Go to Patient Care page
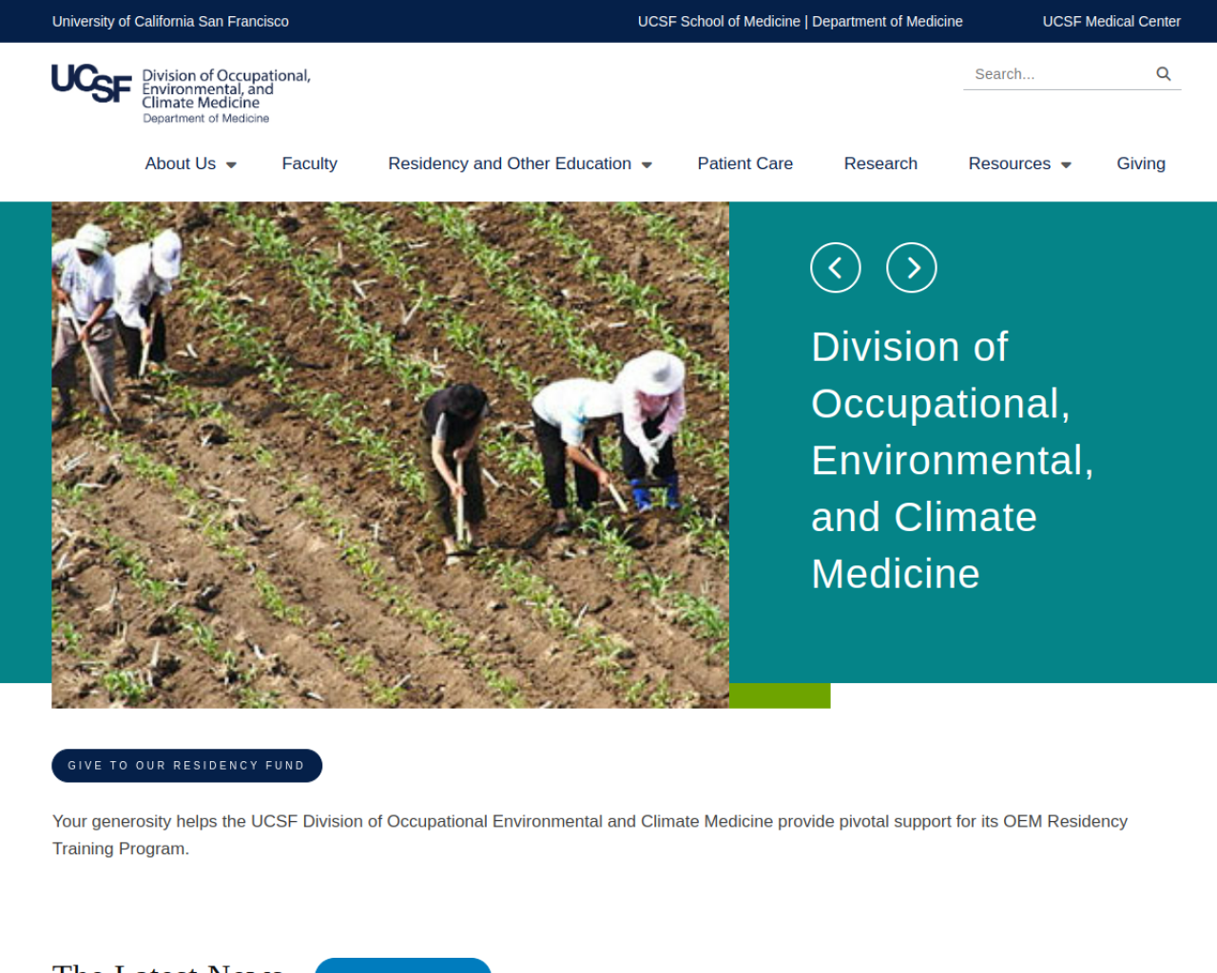The height and width of the screenshot is (973, 1217). [x=745, y=163]
